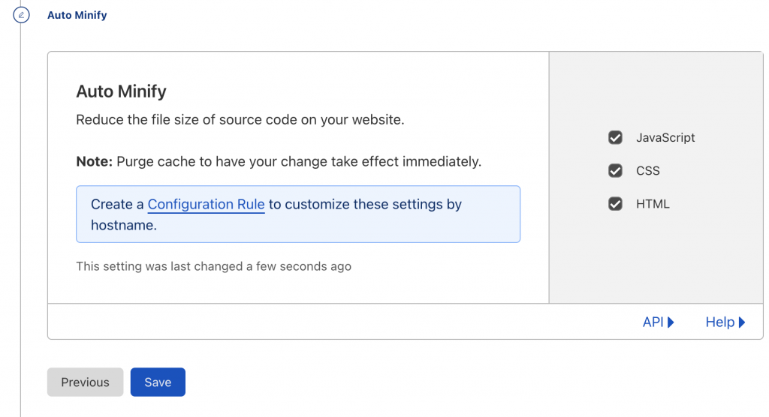Click the Purge cache note text

(279, 162)
